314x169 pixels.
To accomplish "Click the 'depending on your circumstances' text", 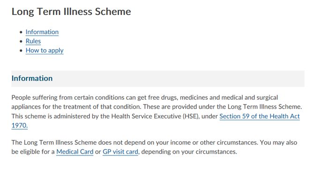I will coord(189,152).
